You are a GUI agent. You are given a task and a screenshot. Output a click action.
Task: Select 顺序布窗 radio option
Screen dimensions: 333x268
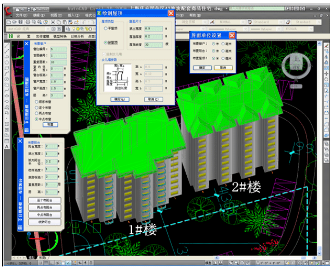click(x=36, y=102)
